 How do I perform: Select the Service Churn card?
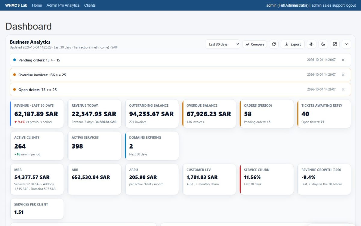(267, 179)
